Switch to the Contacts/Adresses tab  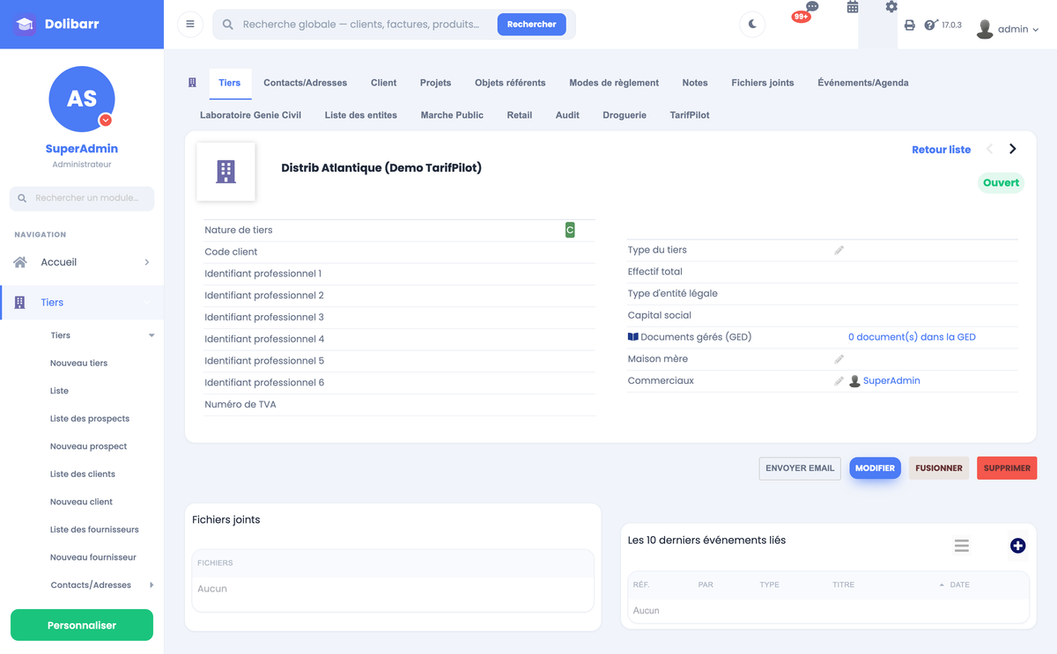click(305, 83)
